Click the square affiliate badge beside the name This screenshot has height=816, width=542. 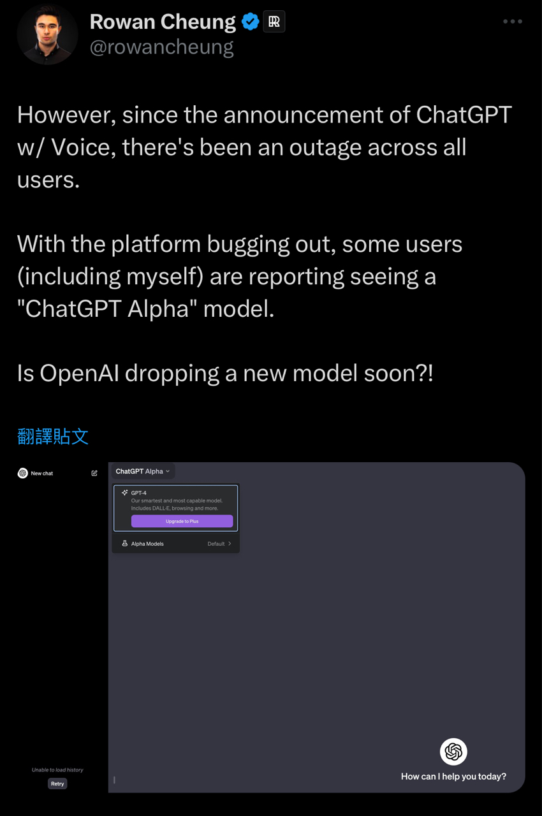[274, 22]
